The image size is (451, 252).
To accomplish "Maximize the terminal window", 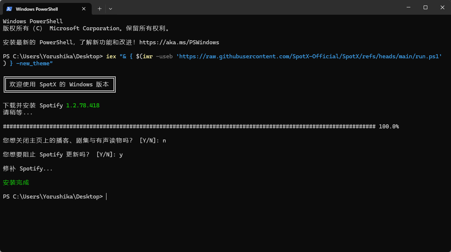I will point(425,7).
